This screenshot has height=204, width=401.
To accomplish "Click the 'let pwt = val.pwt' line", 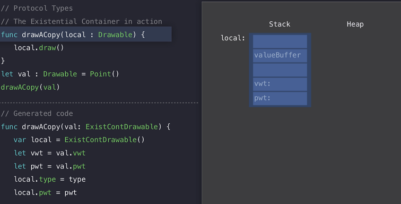I will [50, 166].
